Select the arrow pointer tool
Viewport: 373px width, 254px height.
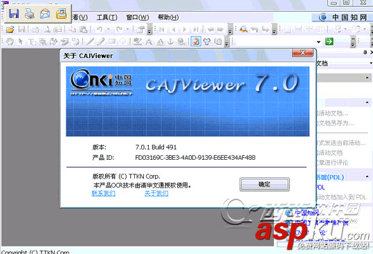pos(21,42)
